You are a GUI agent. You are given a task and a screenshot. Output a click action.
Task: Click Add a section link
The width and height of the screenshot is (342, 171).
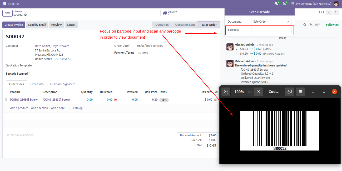click(39, 108)
